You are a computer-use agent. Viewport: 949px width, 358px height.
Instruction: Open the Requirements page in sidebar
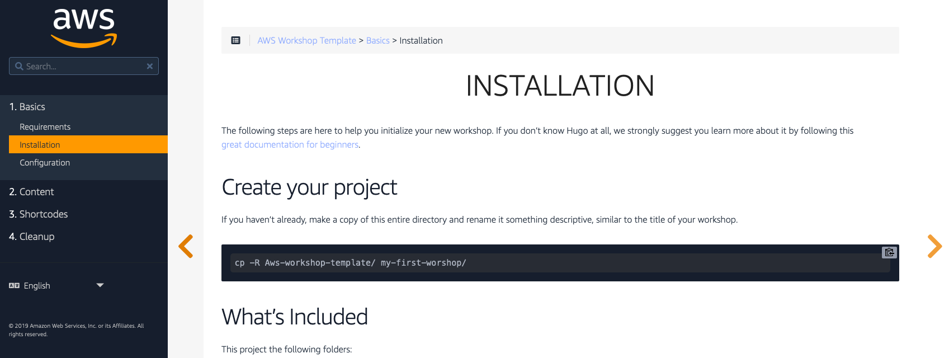pos(45,127)
